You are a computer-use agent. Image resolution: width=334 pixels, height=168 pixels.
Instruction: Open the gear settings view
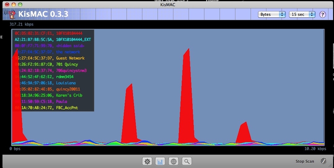click(147, 161)
